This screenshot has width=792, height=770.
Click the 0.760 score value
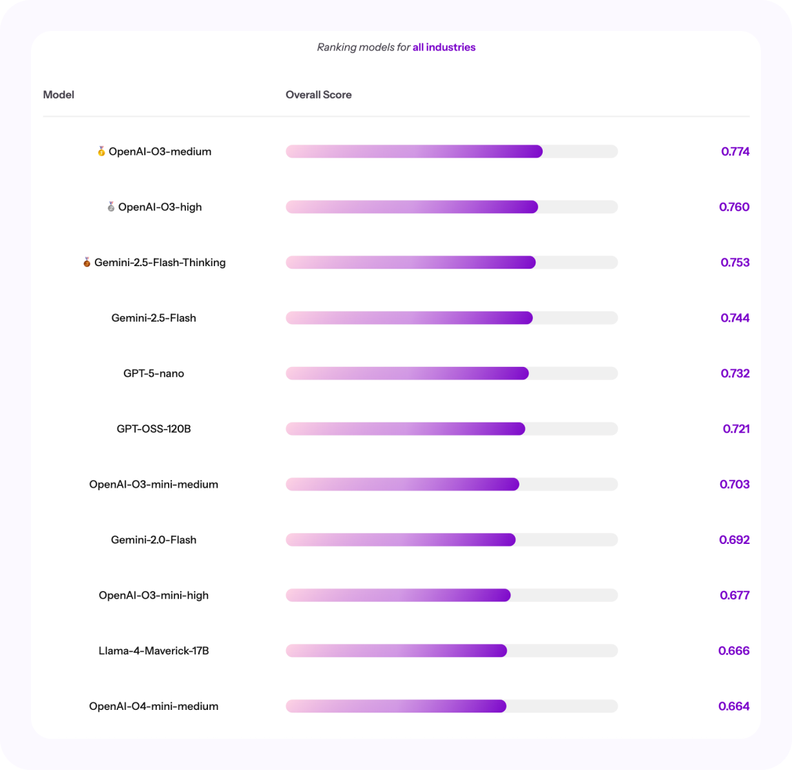click(x=735, y=207)
